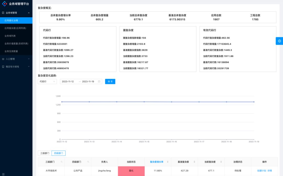Image resolution: width=283 pixels, height=176 pixels.
Task: Click 创建计划 link in 大市场技术 row
Action: (262, 171)
